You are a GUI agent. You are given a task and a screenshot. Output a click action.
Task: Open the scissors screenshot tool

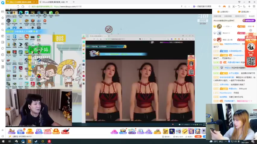click(x=234, y=6)
